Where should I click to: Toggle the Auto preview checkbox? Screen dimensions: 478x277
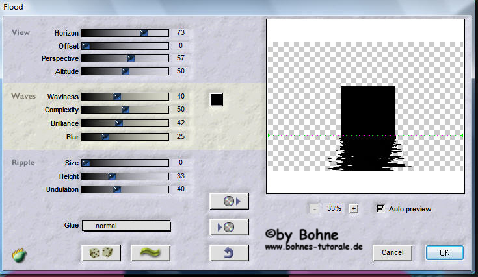[x=380, y=209]
